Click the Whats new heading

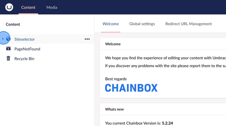tap(114, 109)
